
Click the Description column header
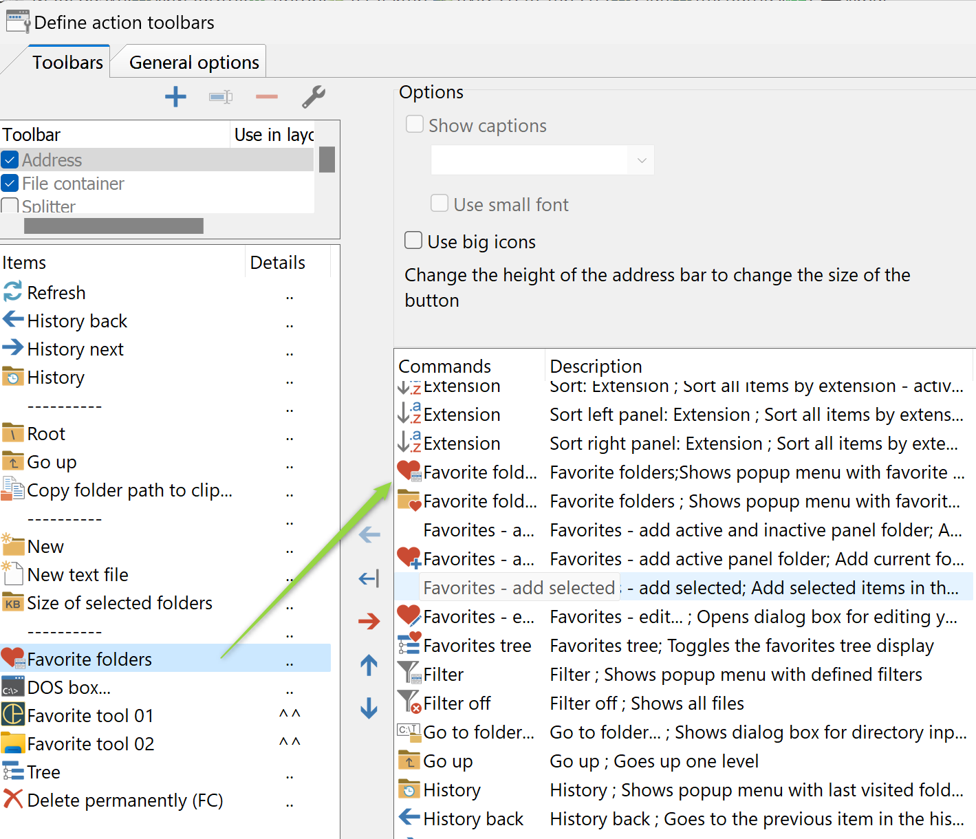596,366
